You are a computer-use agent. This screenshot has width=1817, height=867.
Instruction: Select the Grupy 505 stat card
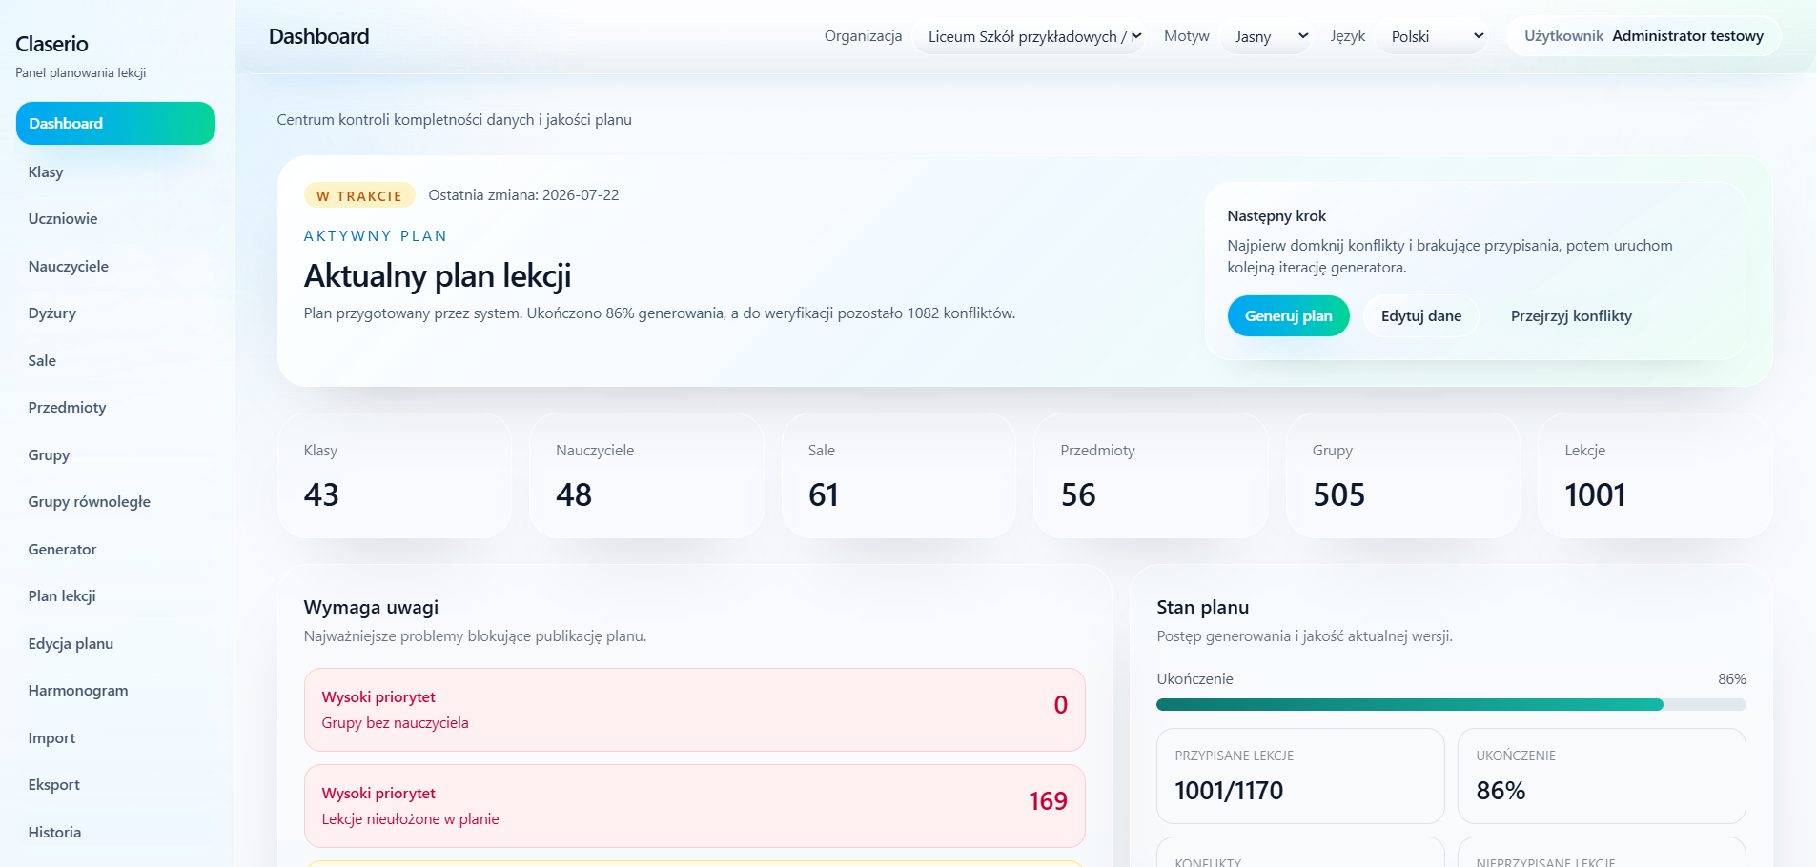(x=1403, y=475)
